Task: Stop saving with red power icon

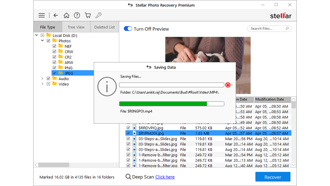Action: pos(228,85)
